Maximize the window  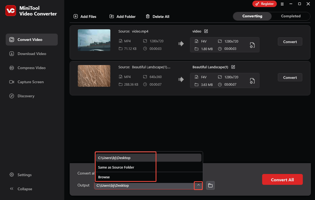299,4
